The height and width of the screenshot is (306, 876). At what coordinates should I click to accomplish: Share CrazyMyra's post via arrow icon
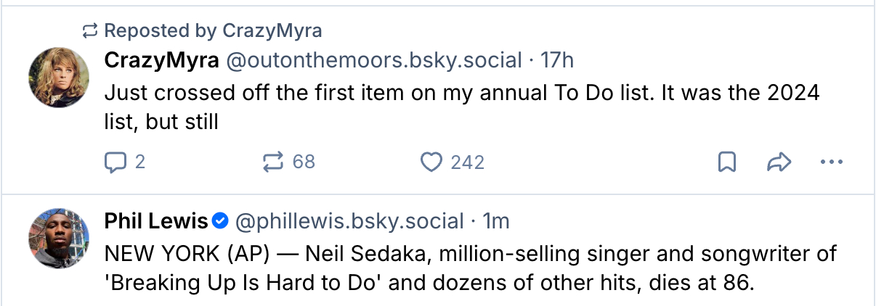point(778,162)
